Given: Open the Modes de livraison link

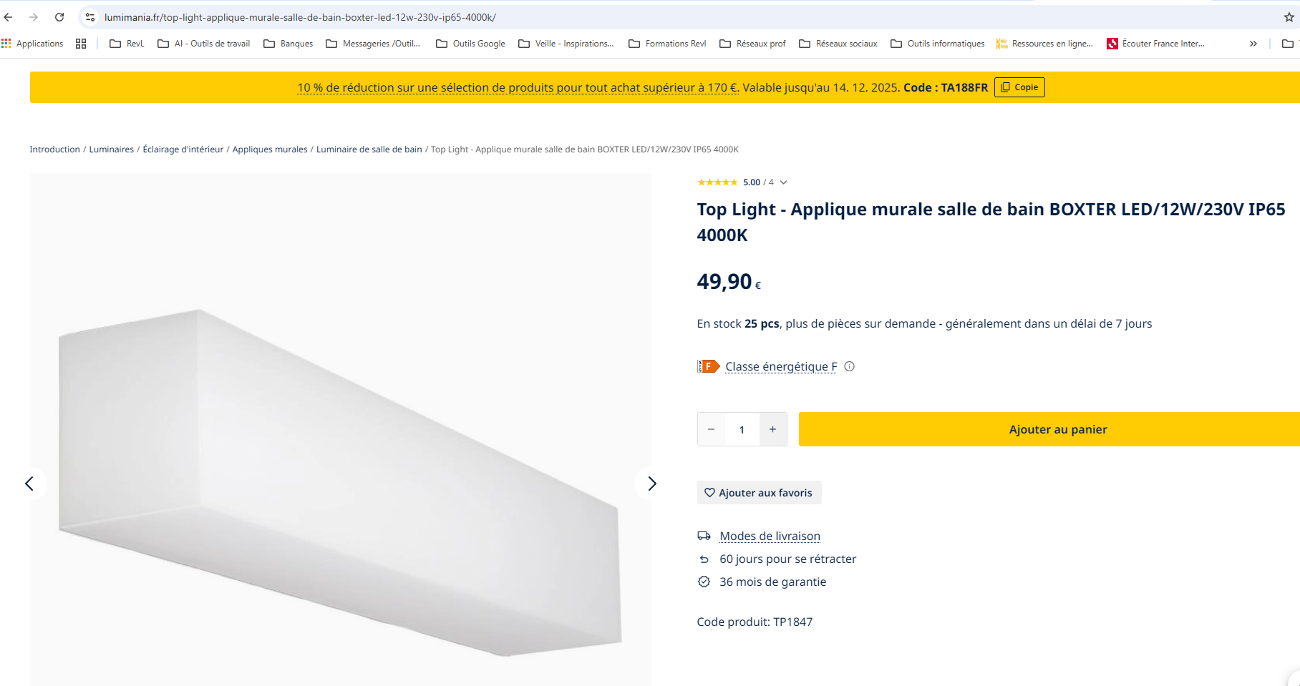Looking at the screenshot, I should click(x=770, y=536).
